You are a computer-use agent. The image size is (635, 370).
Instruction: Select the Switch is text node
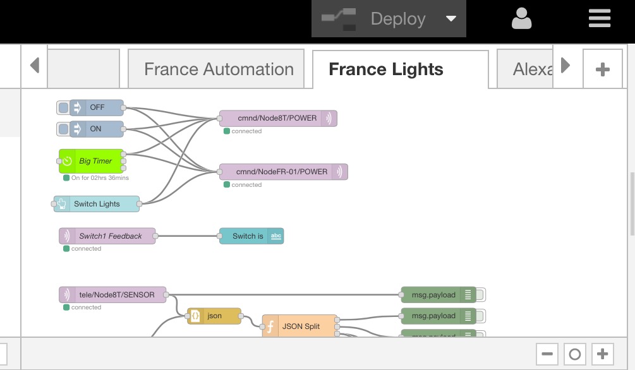pyautogui.click(x=251, y=236)
